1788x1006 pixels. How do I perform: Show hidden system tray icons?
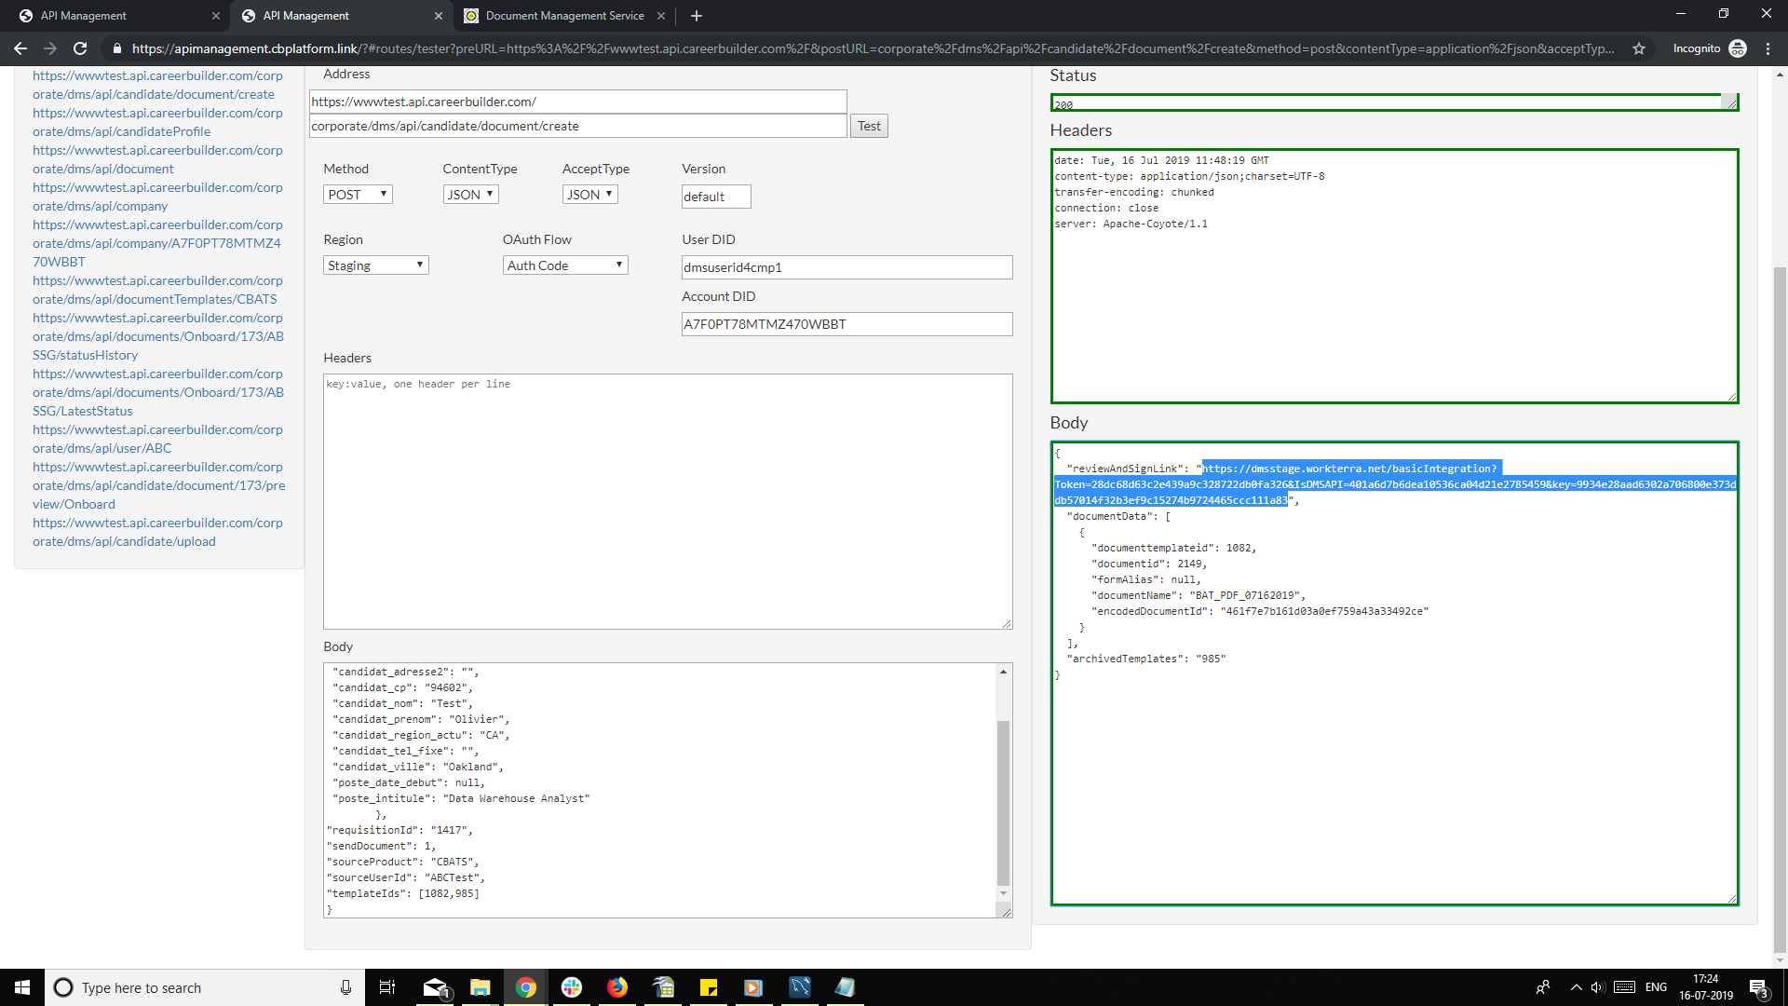1576,987
